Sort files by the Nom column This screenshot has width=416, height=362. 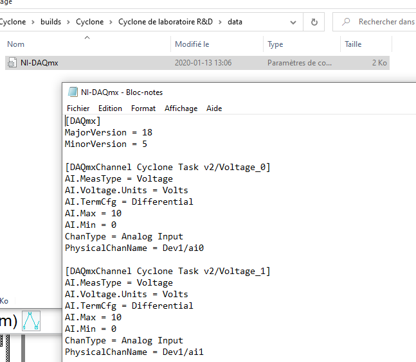(16, 44)
